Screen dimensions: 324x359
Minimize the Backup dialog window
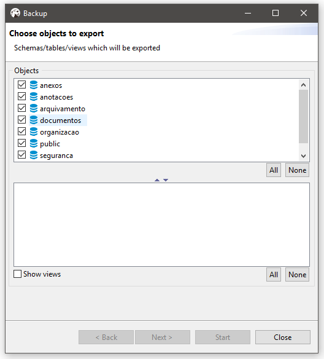[x=248, y=13]
